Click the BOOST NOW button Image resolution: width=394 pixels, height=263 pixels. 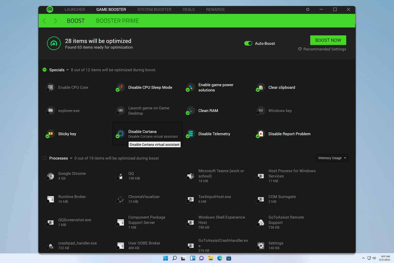pyautogui.click(x=328, y=40)
